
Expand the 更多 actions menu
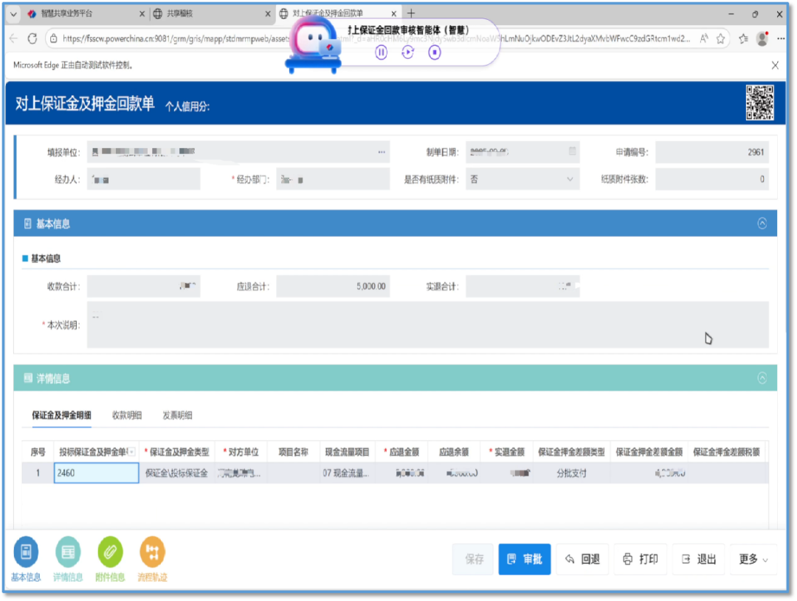[753, 560]
